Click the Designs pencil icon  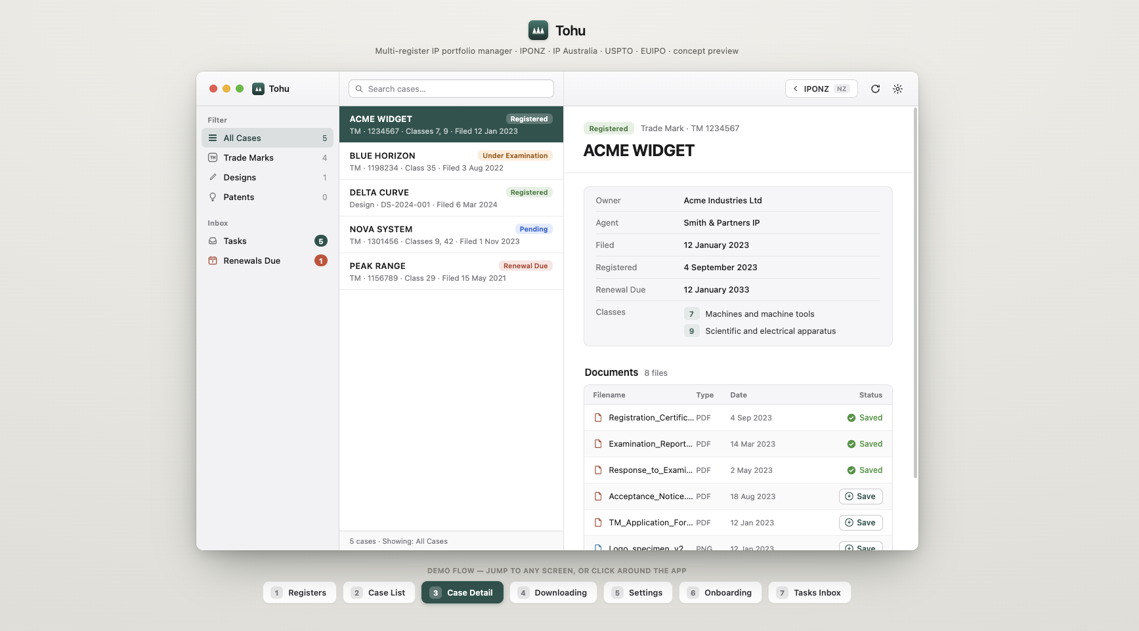tap(213, 178)
